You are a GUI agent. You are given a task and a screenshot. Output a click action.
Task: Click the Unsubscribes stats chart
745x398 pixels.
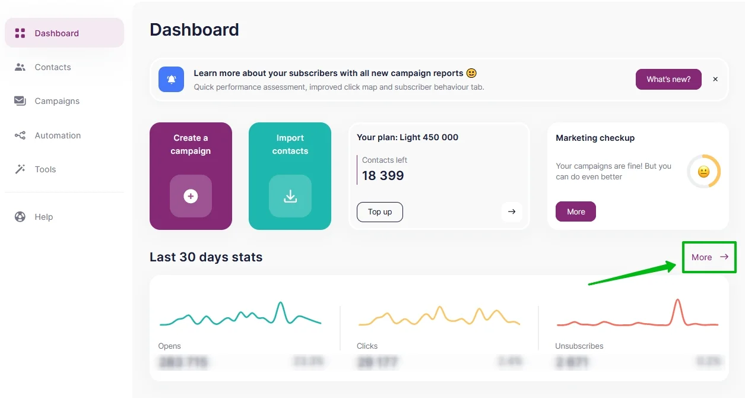pyautogui.click(x=638, y=313)
